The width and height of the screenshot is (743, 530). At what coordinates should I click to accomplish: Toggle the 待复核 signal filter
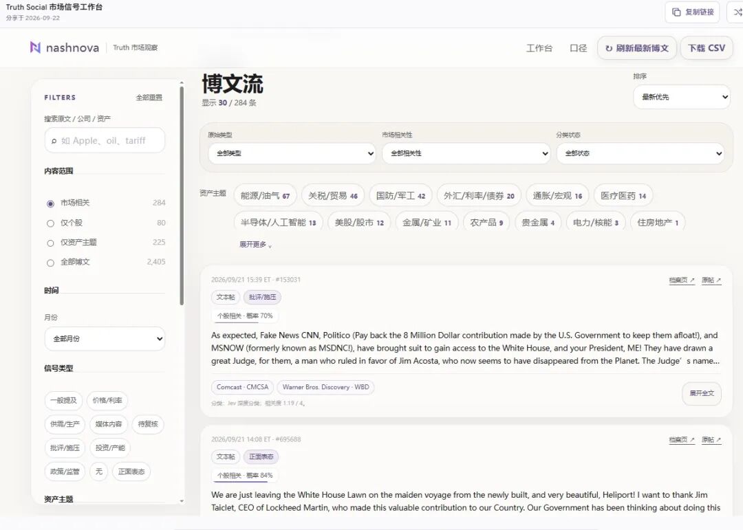click(148, 424)
